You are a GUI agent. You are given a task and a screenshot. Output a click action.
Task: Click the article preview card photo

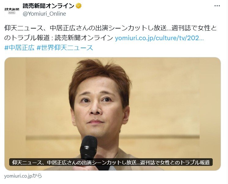tap(113, 114)
